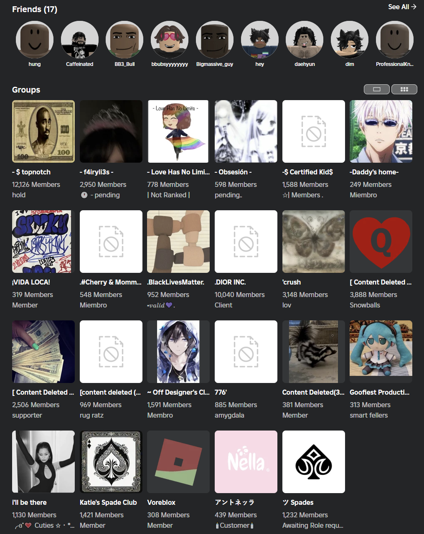The width and height of the screenshot is (424, 534).
Task: Click bbubsyyyyyyyy's avatar with pink glasses
Action: (x=170, y=40)
